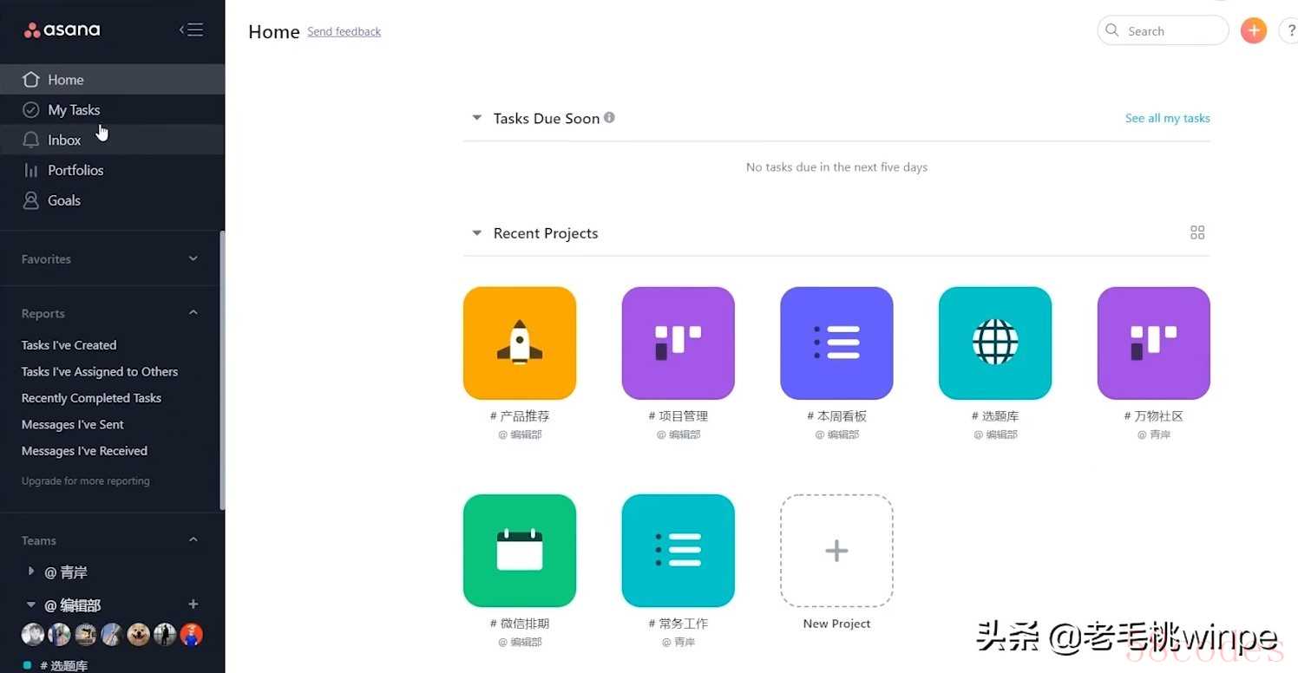Click the sidebar vertical scrollbar
This screenshot has width=1298, height=673.
click(222, 369)
